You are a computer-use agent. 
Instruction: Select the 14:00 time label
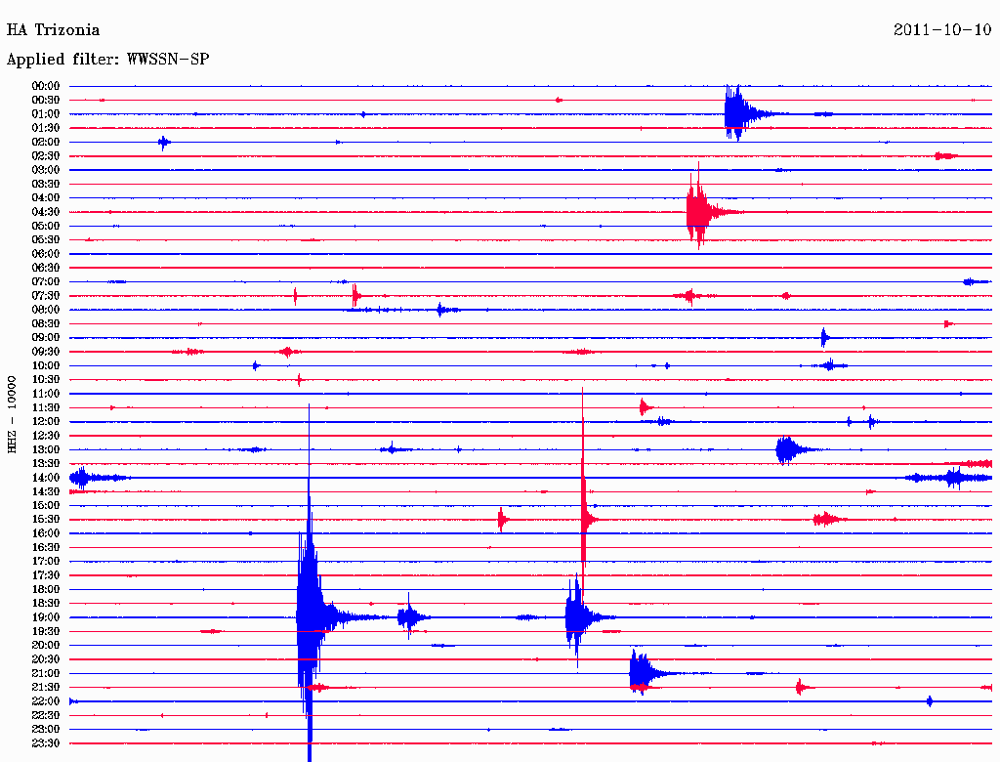(46, 478)
